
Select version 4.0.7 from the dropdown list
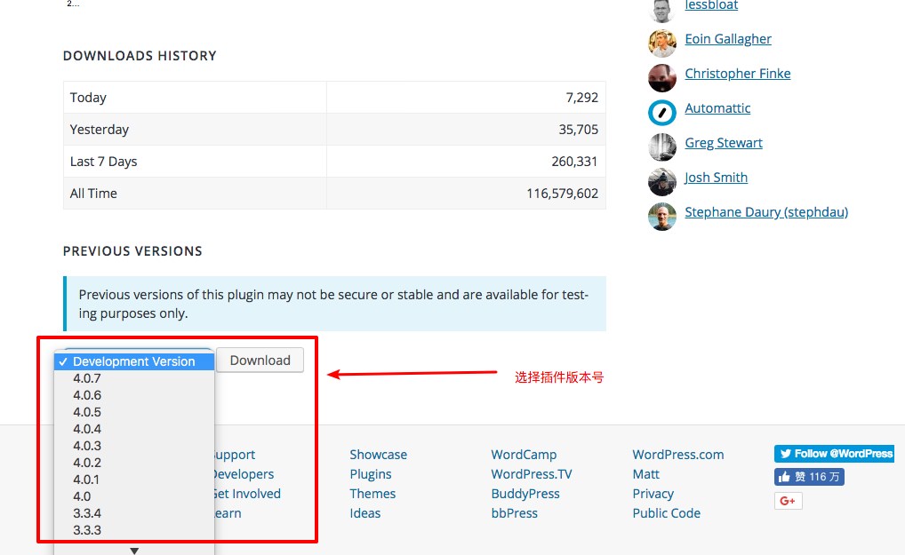click(87, 378)
